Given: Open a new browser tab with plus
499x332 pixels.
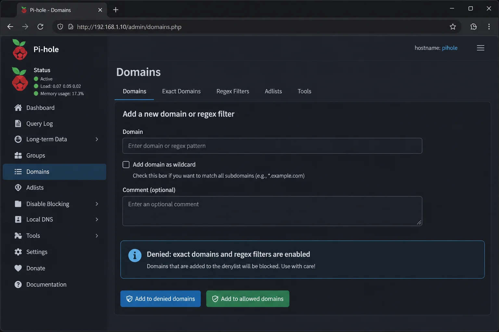Looking at the screenshot, I should [x=116, y=10].
